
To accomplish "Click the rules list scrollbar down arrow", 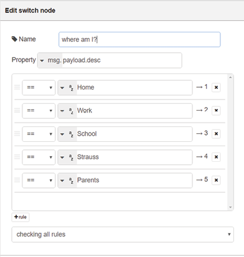I will click(x=230, y=207).
